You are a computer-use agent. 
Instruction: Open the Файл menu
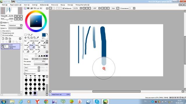(x=5, y=5)
